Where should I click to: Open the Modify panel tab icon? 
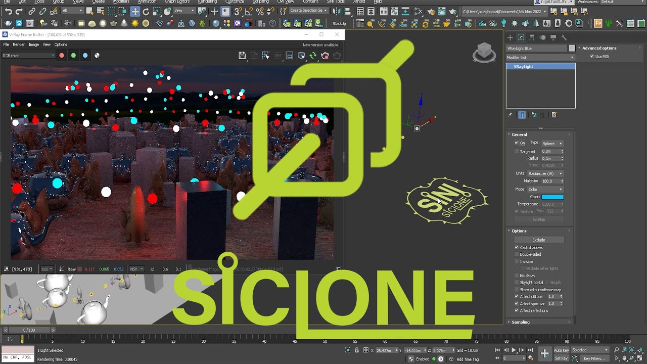[521, 37]
